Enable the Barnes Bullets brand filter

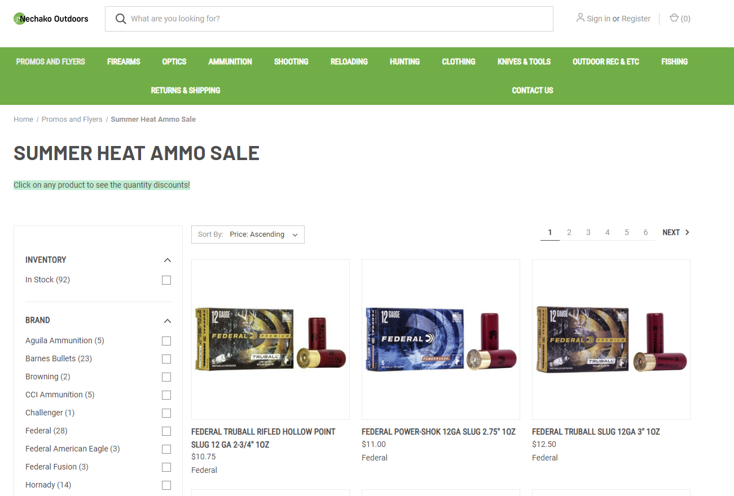pos(166,359)
